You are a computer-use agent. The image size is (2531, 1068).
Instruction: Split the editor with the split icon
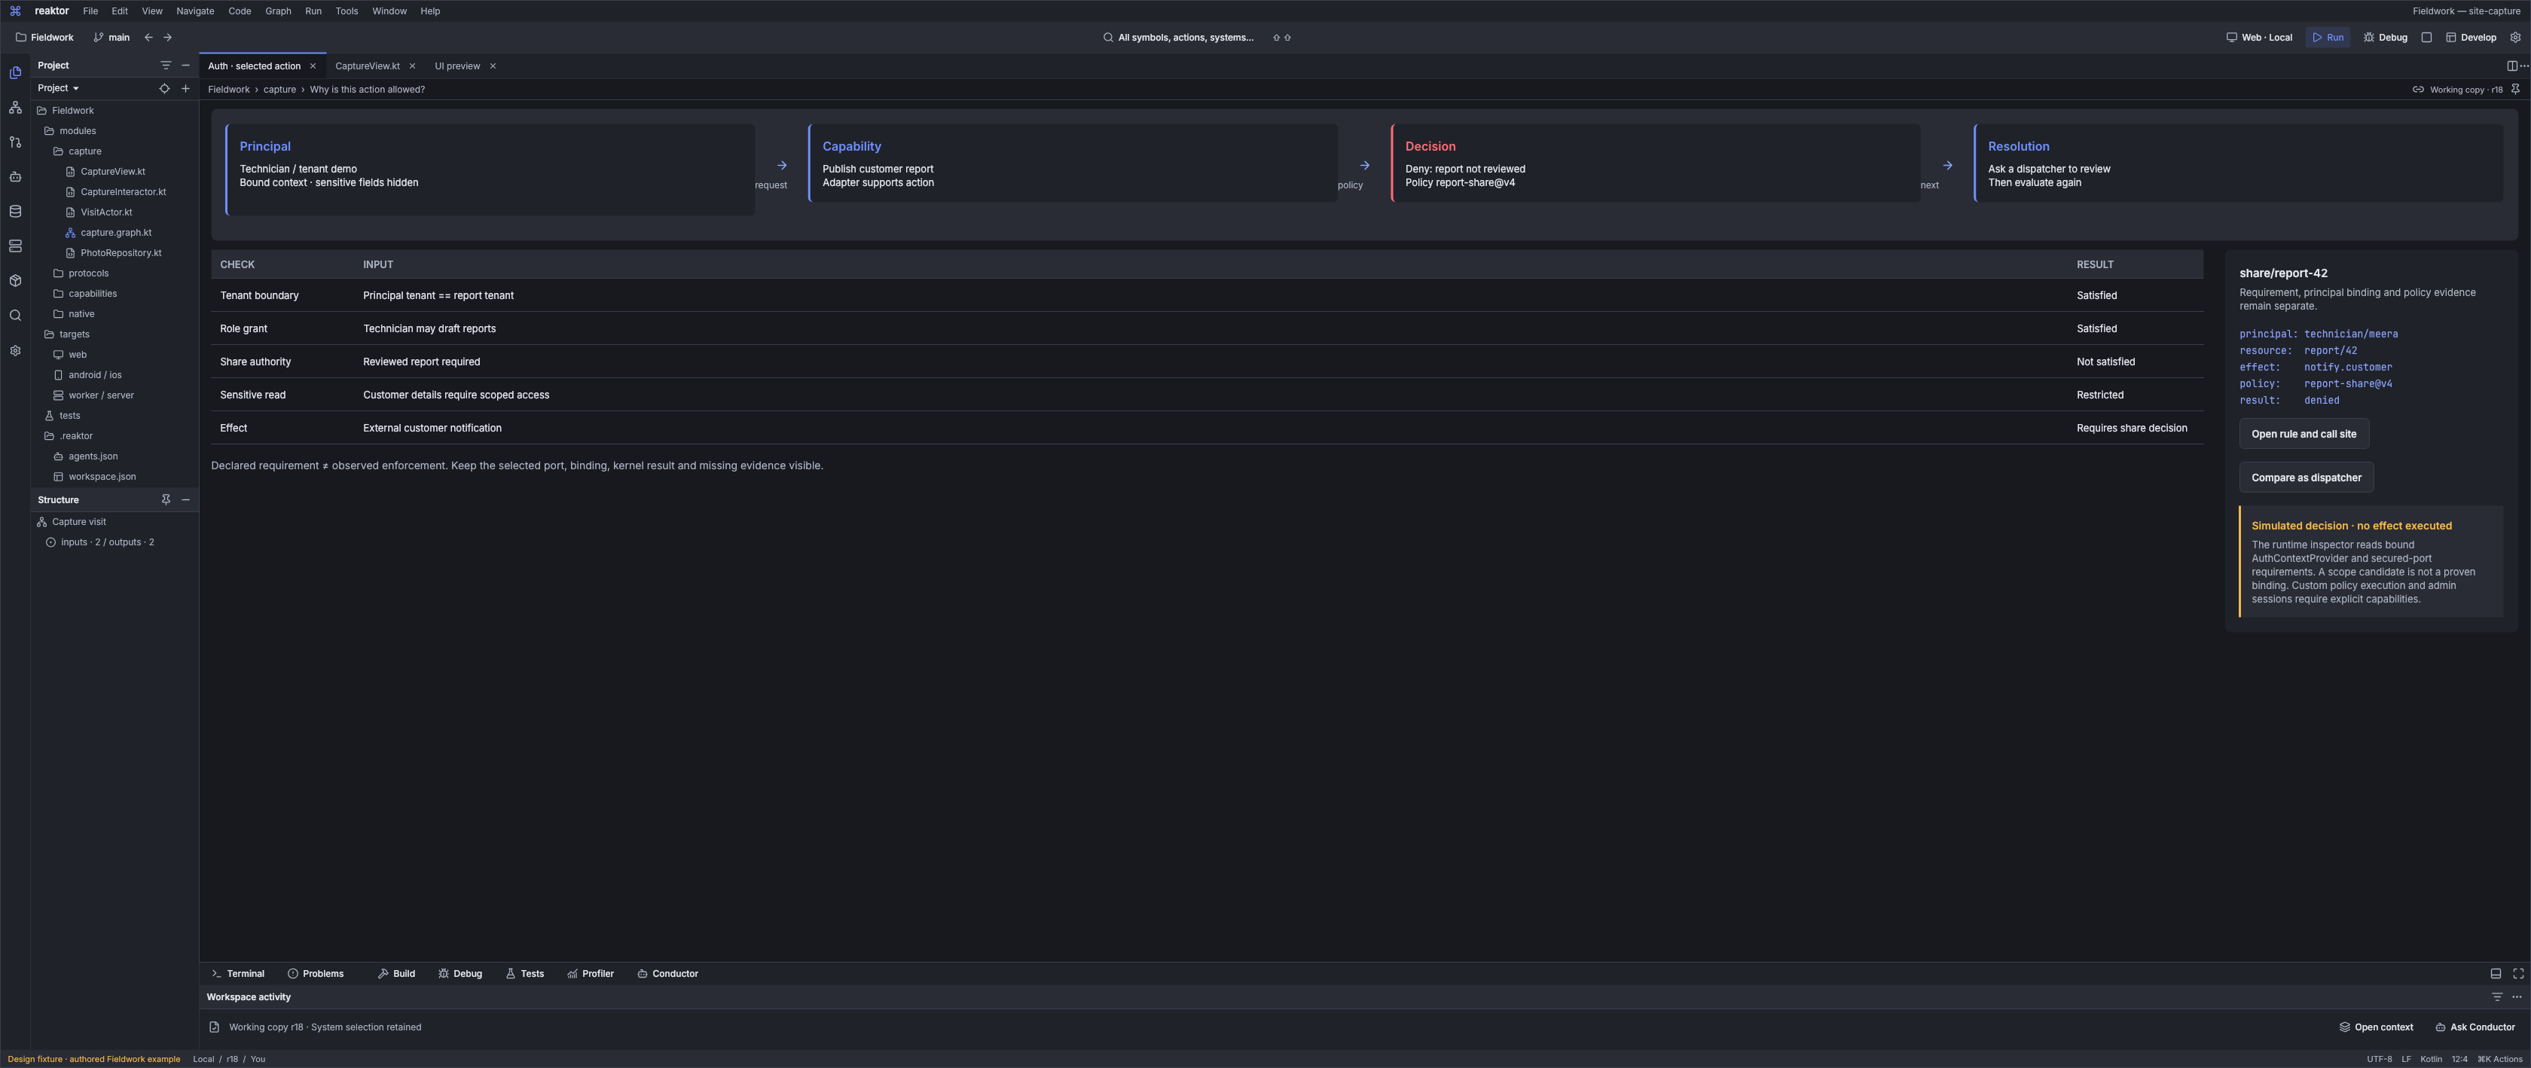pos(2511,66)
